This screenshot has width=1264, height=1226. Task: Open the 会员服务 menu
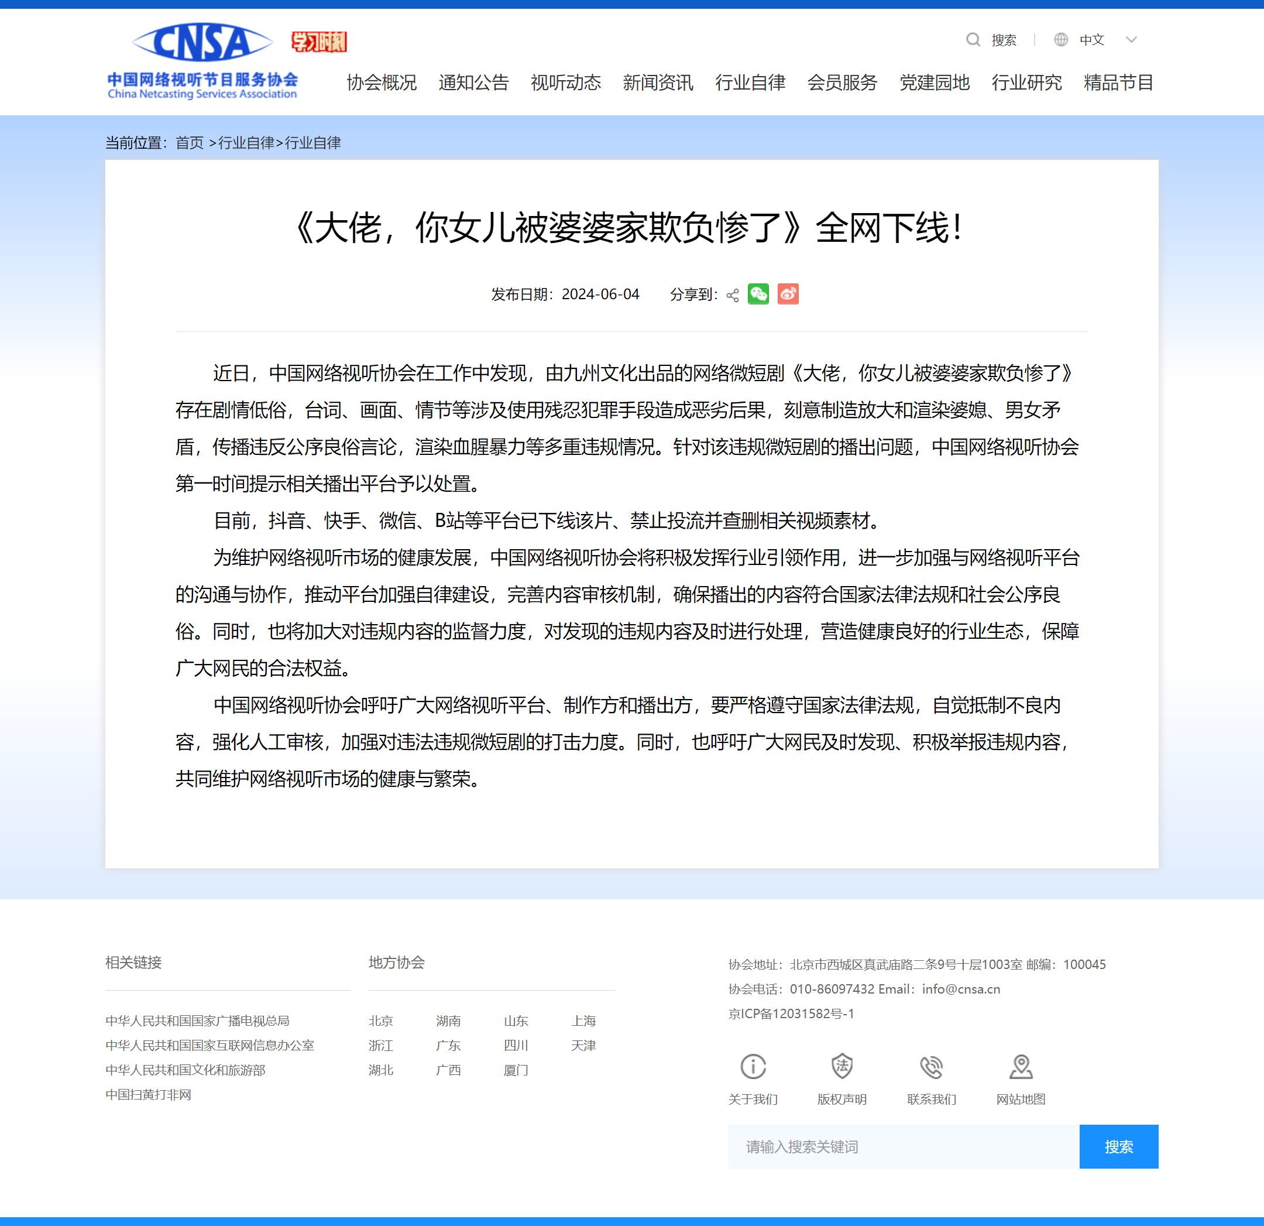(843, 83)
